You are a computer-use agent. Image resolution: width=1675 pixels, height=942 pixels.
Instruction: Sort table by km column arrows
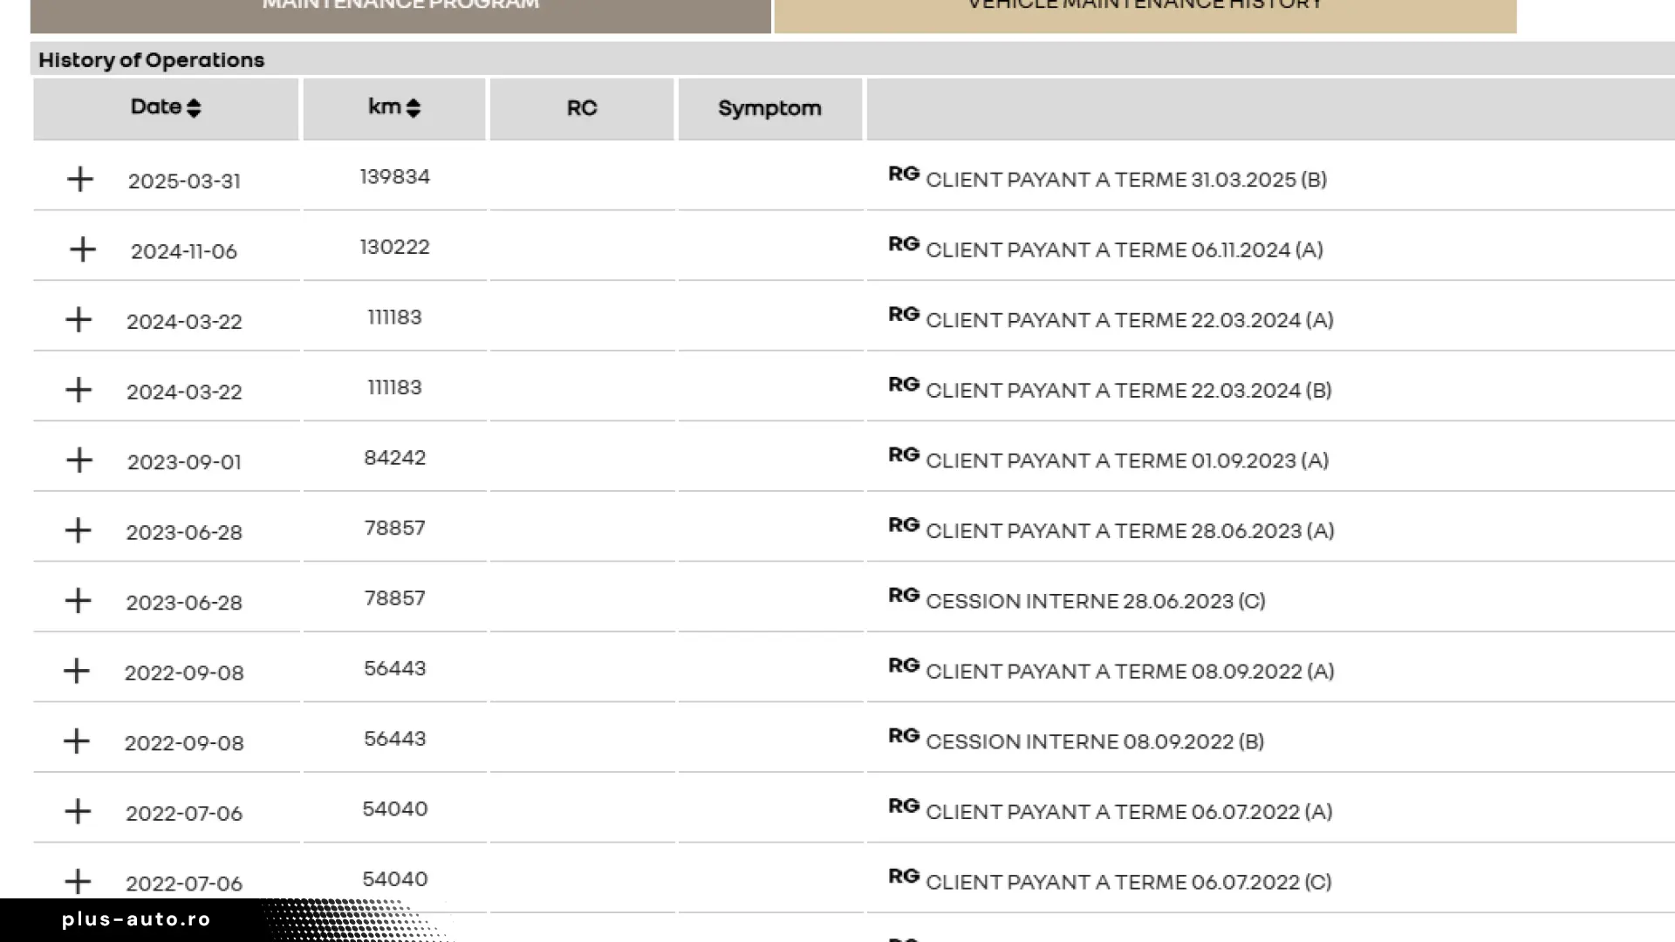(414, 108)
